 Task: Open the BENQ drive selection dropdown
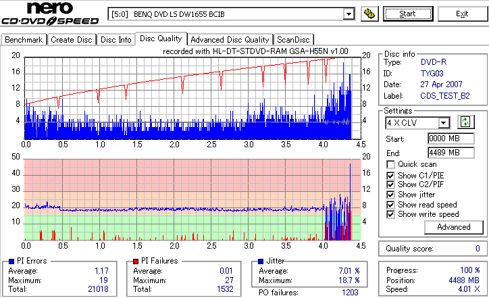(349, 14)
